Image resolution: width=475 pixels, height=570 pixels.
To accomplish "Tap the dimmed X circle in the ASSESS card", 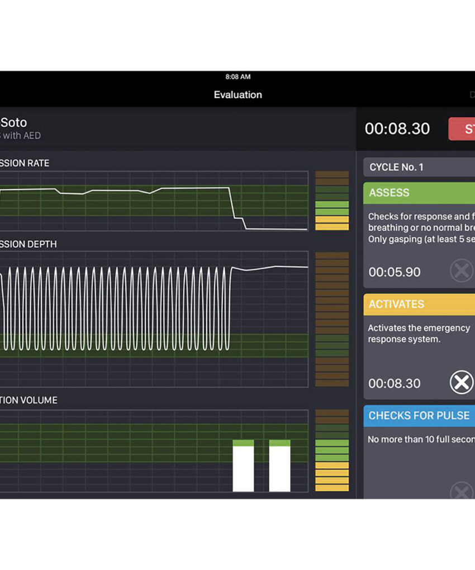I will coord(461,271).
